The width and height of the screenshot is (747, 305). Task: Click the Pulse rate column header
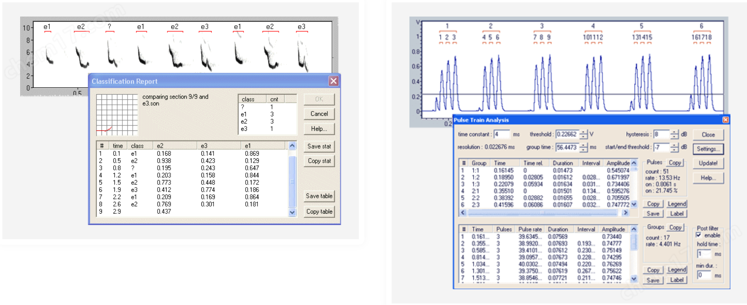pyautogui.click(x=529, y=229)
